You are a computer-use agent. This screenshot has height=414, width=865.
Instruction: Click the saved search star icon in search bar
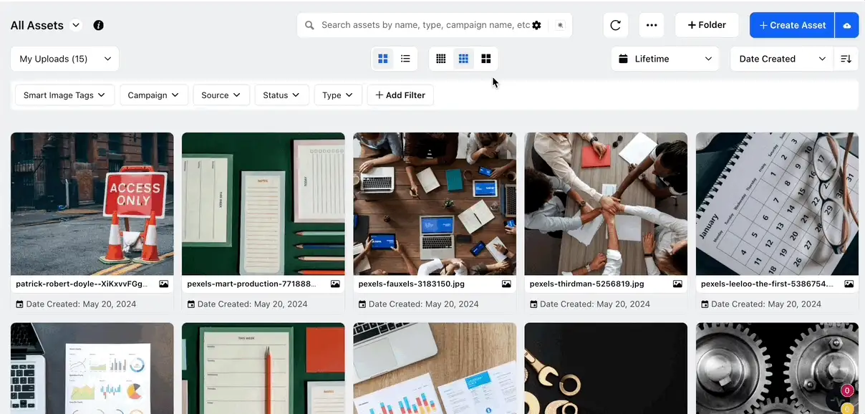click(560, 24)
